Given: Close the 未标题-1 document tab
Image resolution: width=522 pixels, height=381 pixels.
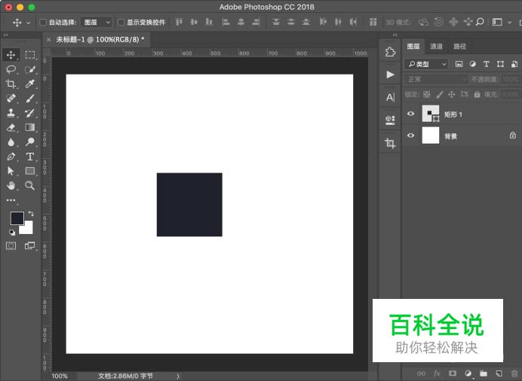Looking at the screenshot, I should tap(49, 39).
